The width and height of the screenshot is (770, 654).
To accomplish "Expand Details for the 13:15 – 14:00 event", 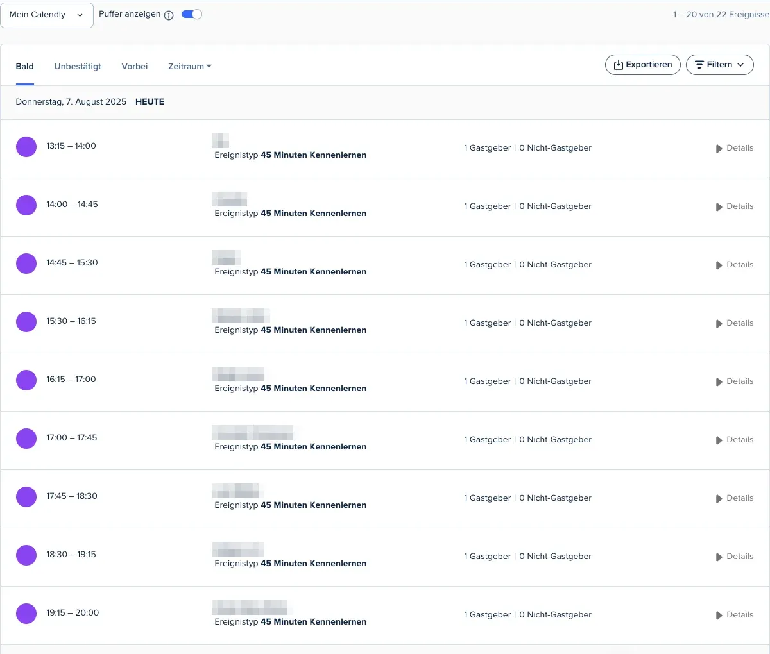I will [735, 148].
